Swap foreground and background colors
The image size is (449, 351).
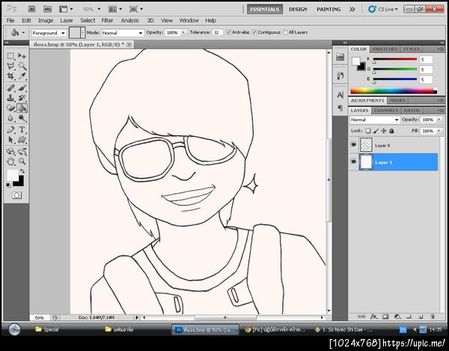[x=22, y=171]
